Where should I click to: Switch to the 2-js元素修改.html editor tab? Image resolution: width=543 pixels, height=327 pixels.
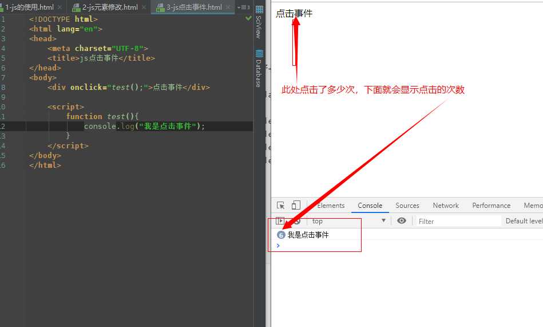tap(109, 7)
